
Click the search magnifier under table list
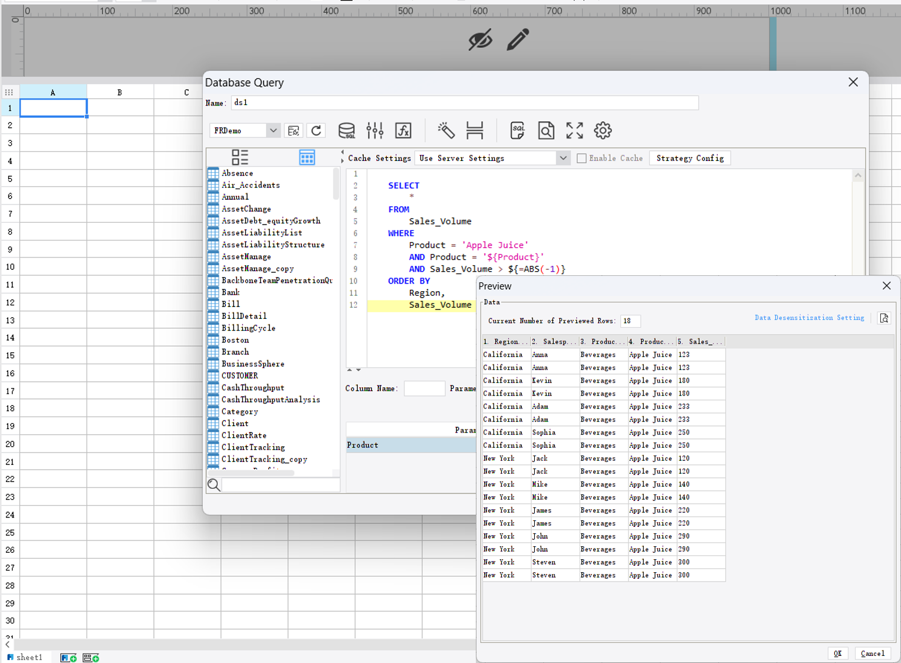(x=214, y=484)
